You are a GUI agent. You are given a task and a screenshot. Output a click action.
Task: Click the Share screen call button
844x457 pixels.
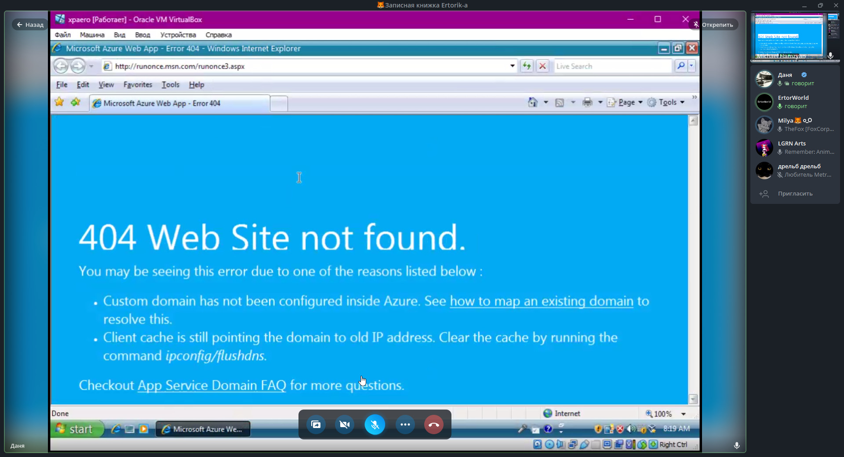point(316,424)
